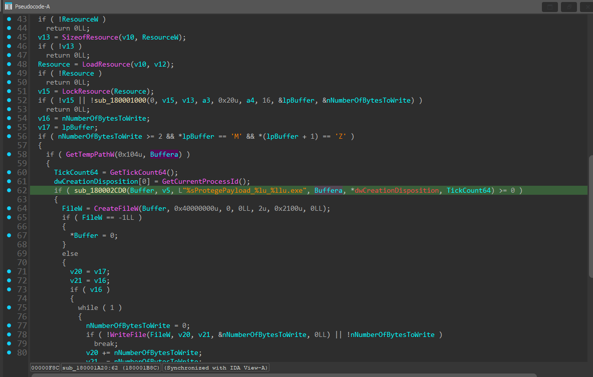Click the Resource variable assigned on line 48

(x=54, y=64)
